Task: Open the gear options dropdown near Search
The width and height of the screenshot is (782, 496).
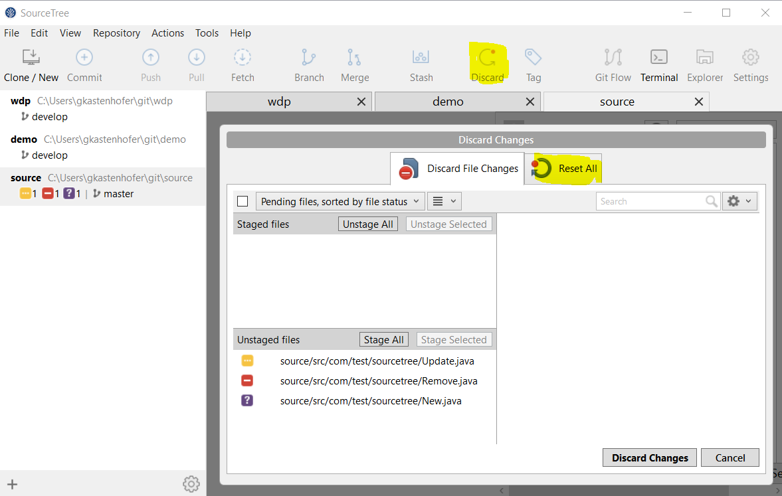Action: [739, 201]
